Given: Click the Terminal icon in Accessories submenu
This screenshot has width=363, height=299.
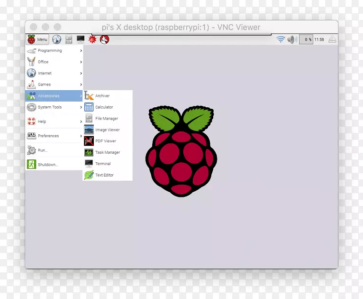Looking at the screenshot, I should coord(89,164).
